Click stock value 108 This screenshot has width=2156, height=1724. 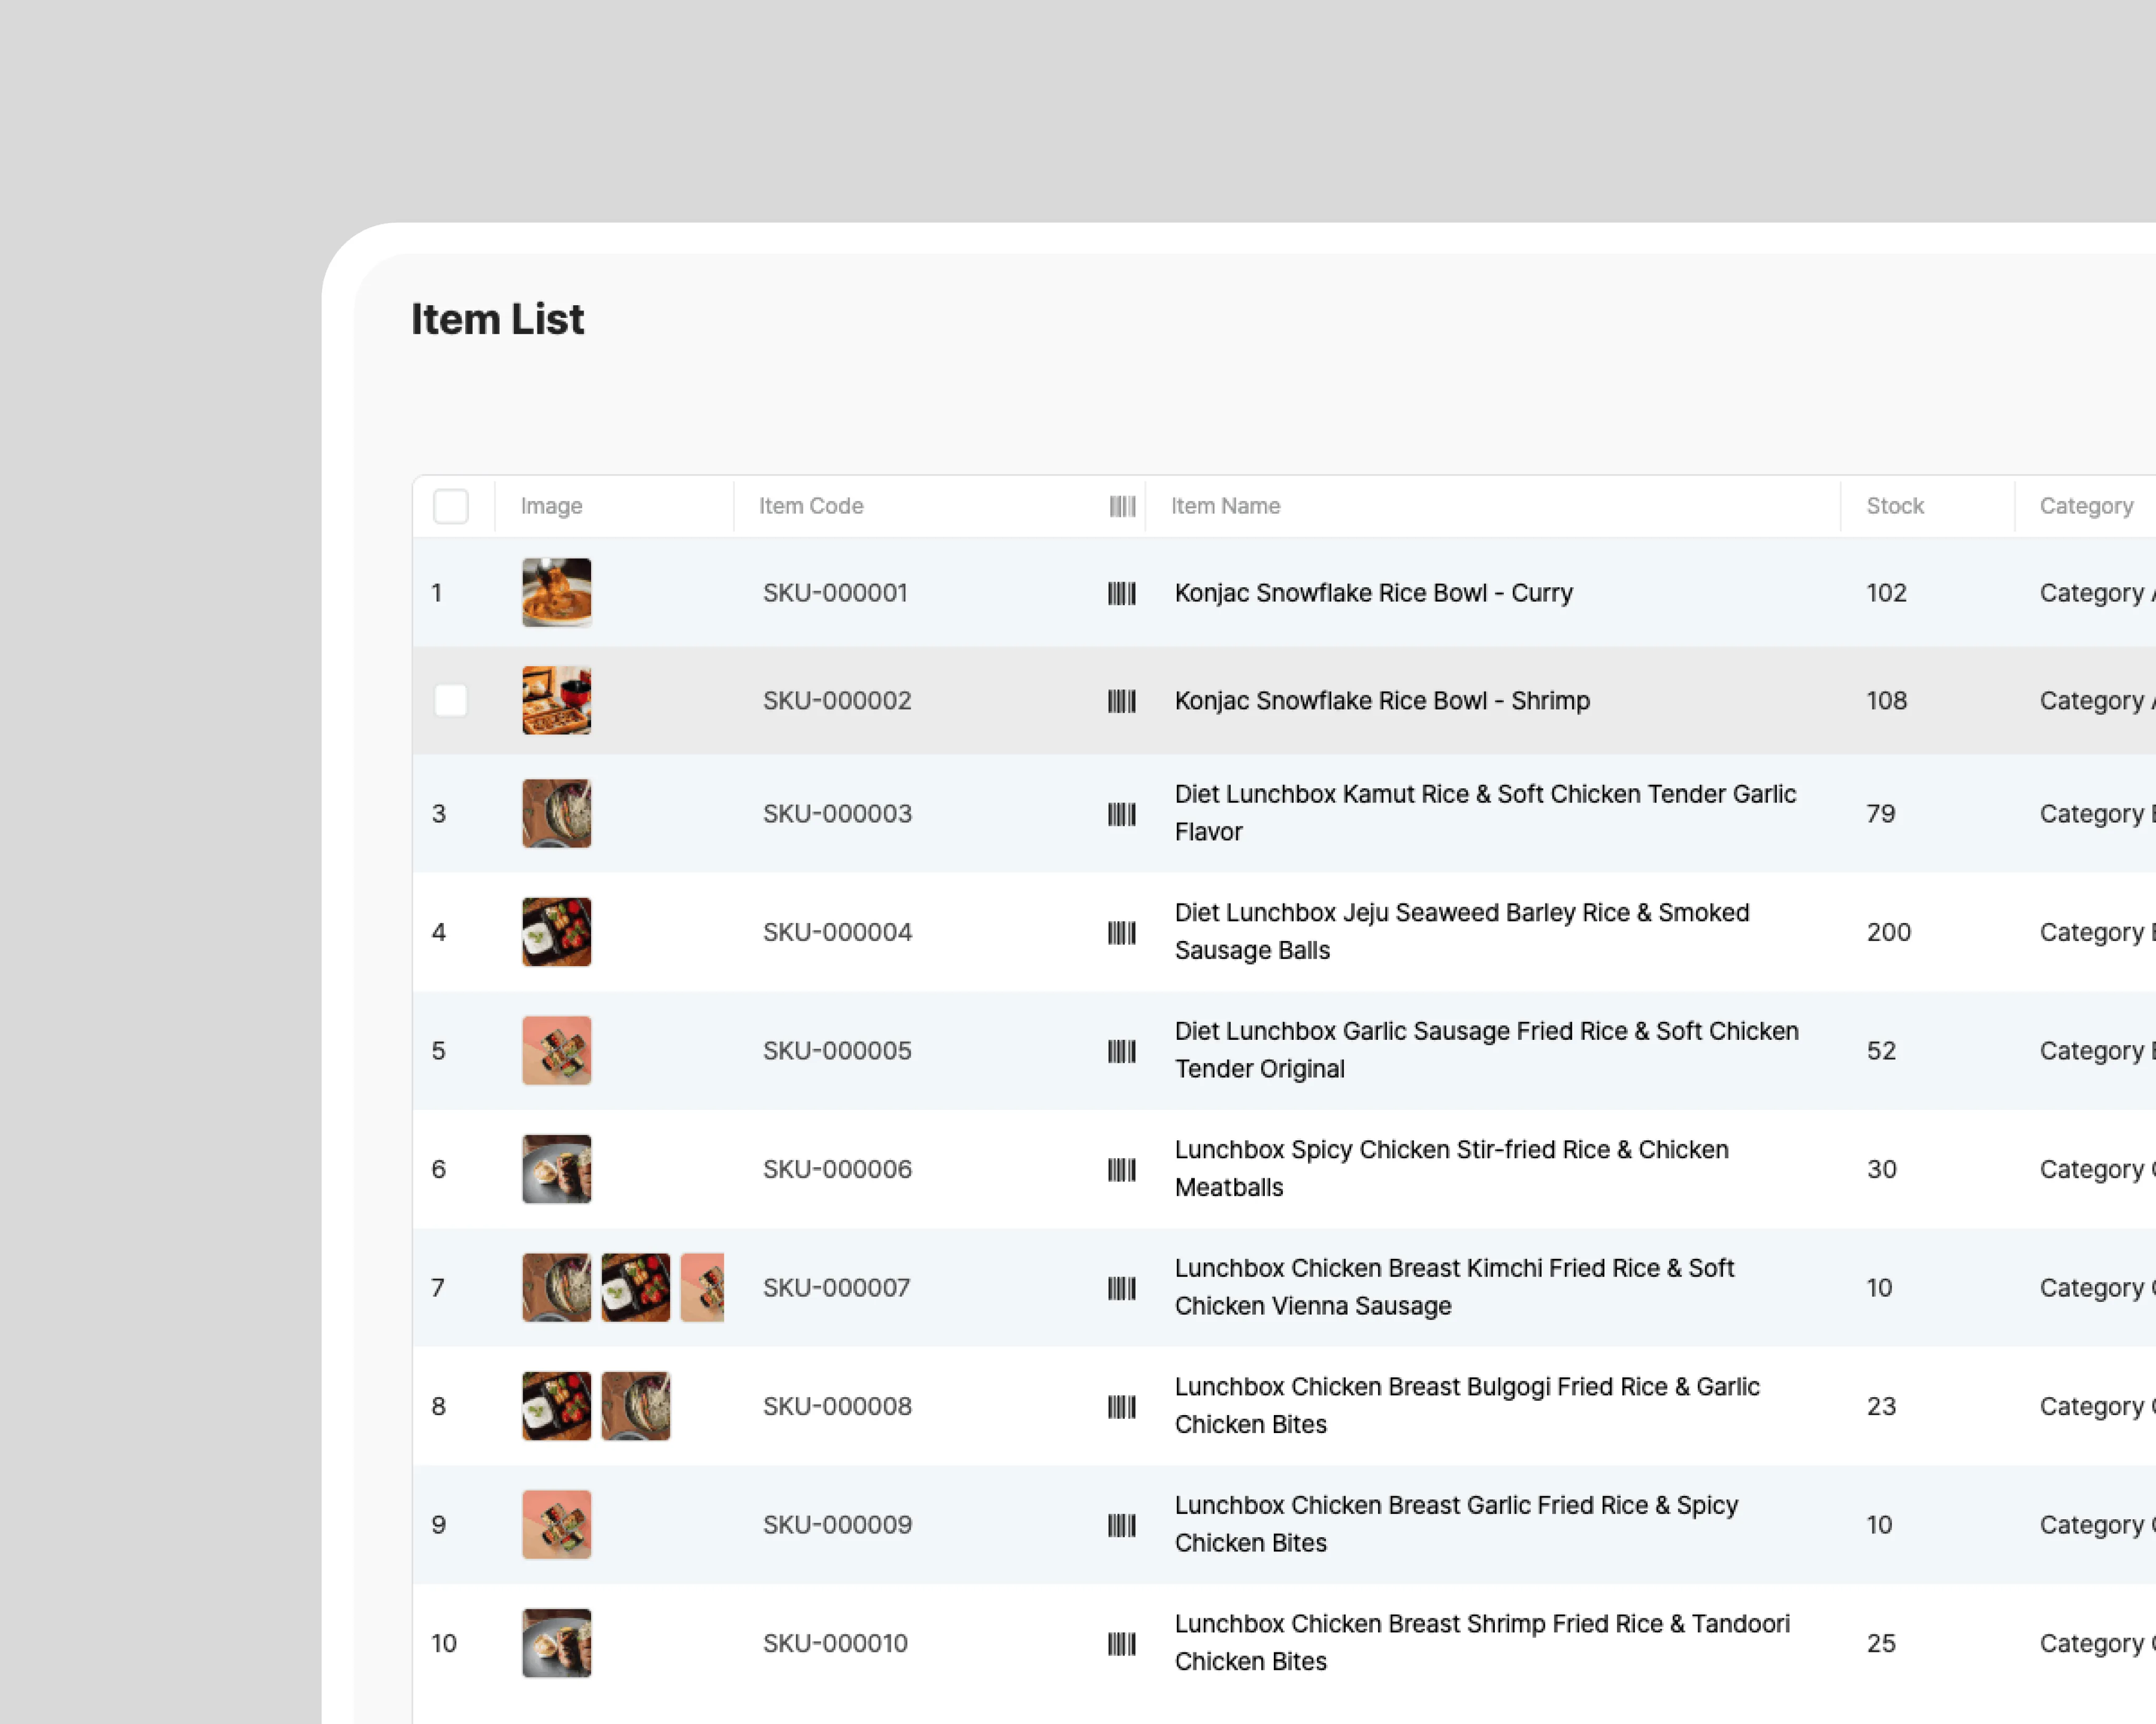pyautogui.click(x=1887, y=701)
